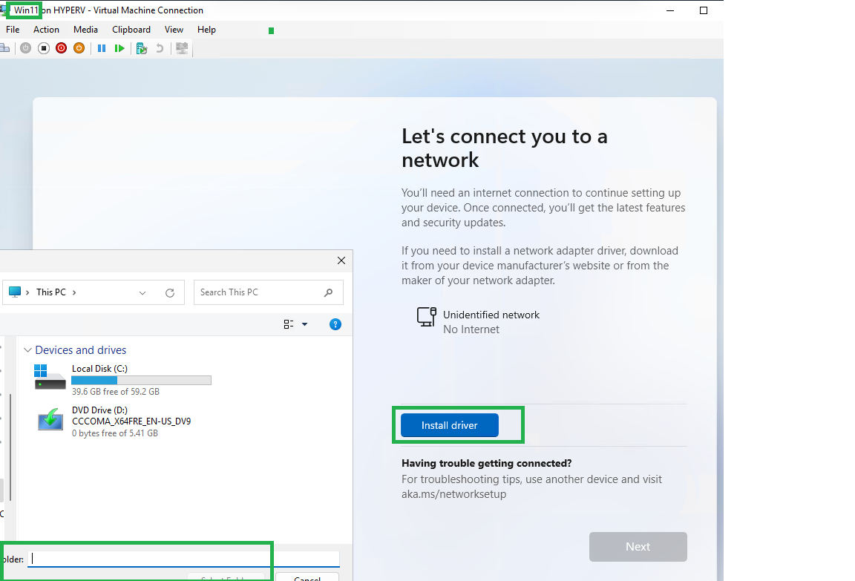The image size is (855, 581).
Task: Click the "0 bytes free of 5.41 GB" text
Action: click(115, 433)
